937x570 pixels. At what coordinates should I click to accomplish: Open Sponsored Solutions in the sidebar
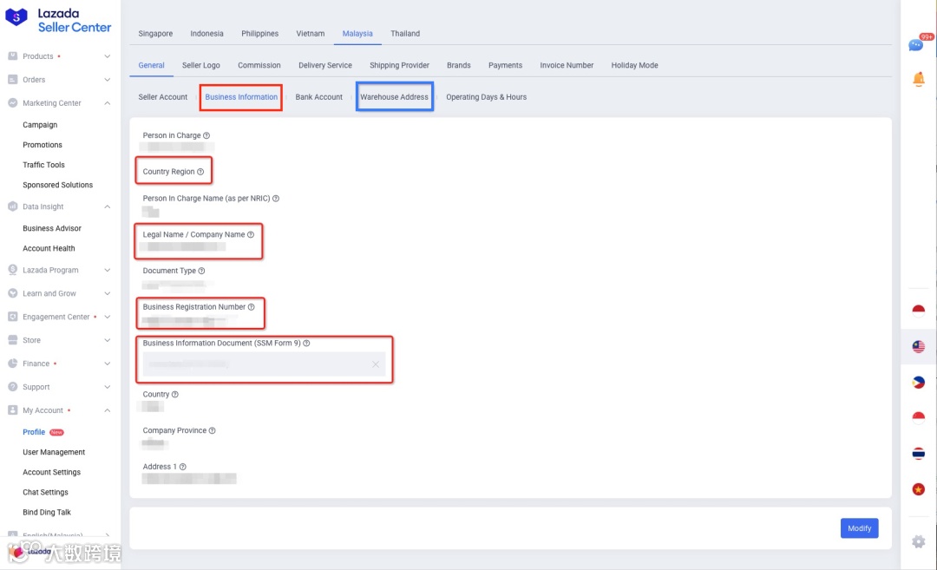(x=58, y=185)
